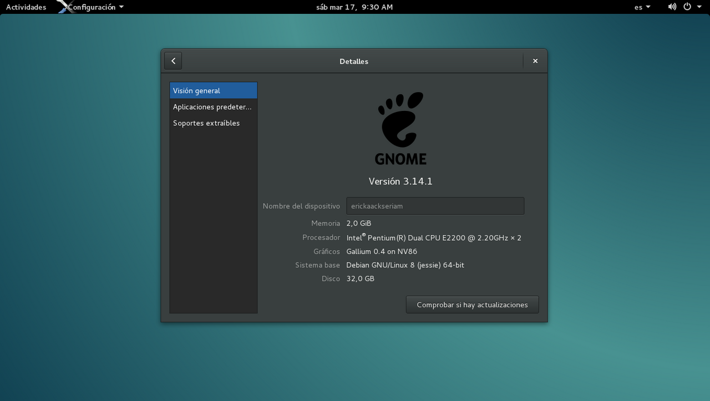Click the Disco value 32,0 GB
710x401 pixels.
(x=361, y=278)
